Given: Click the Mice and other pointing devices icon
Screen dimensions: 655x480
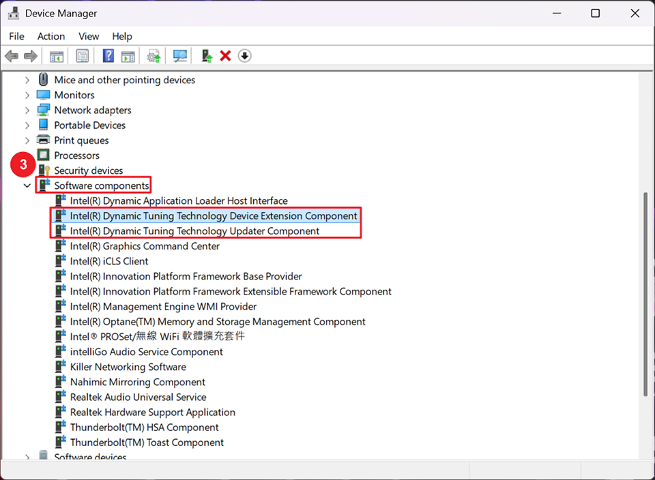Looking at the screenshot, I should [x=43, y=79].
